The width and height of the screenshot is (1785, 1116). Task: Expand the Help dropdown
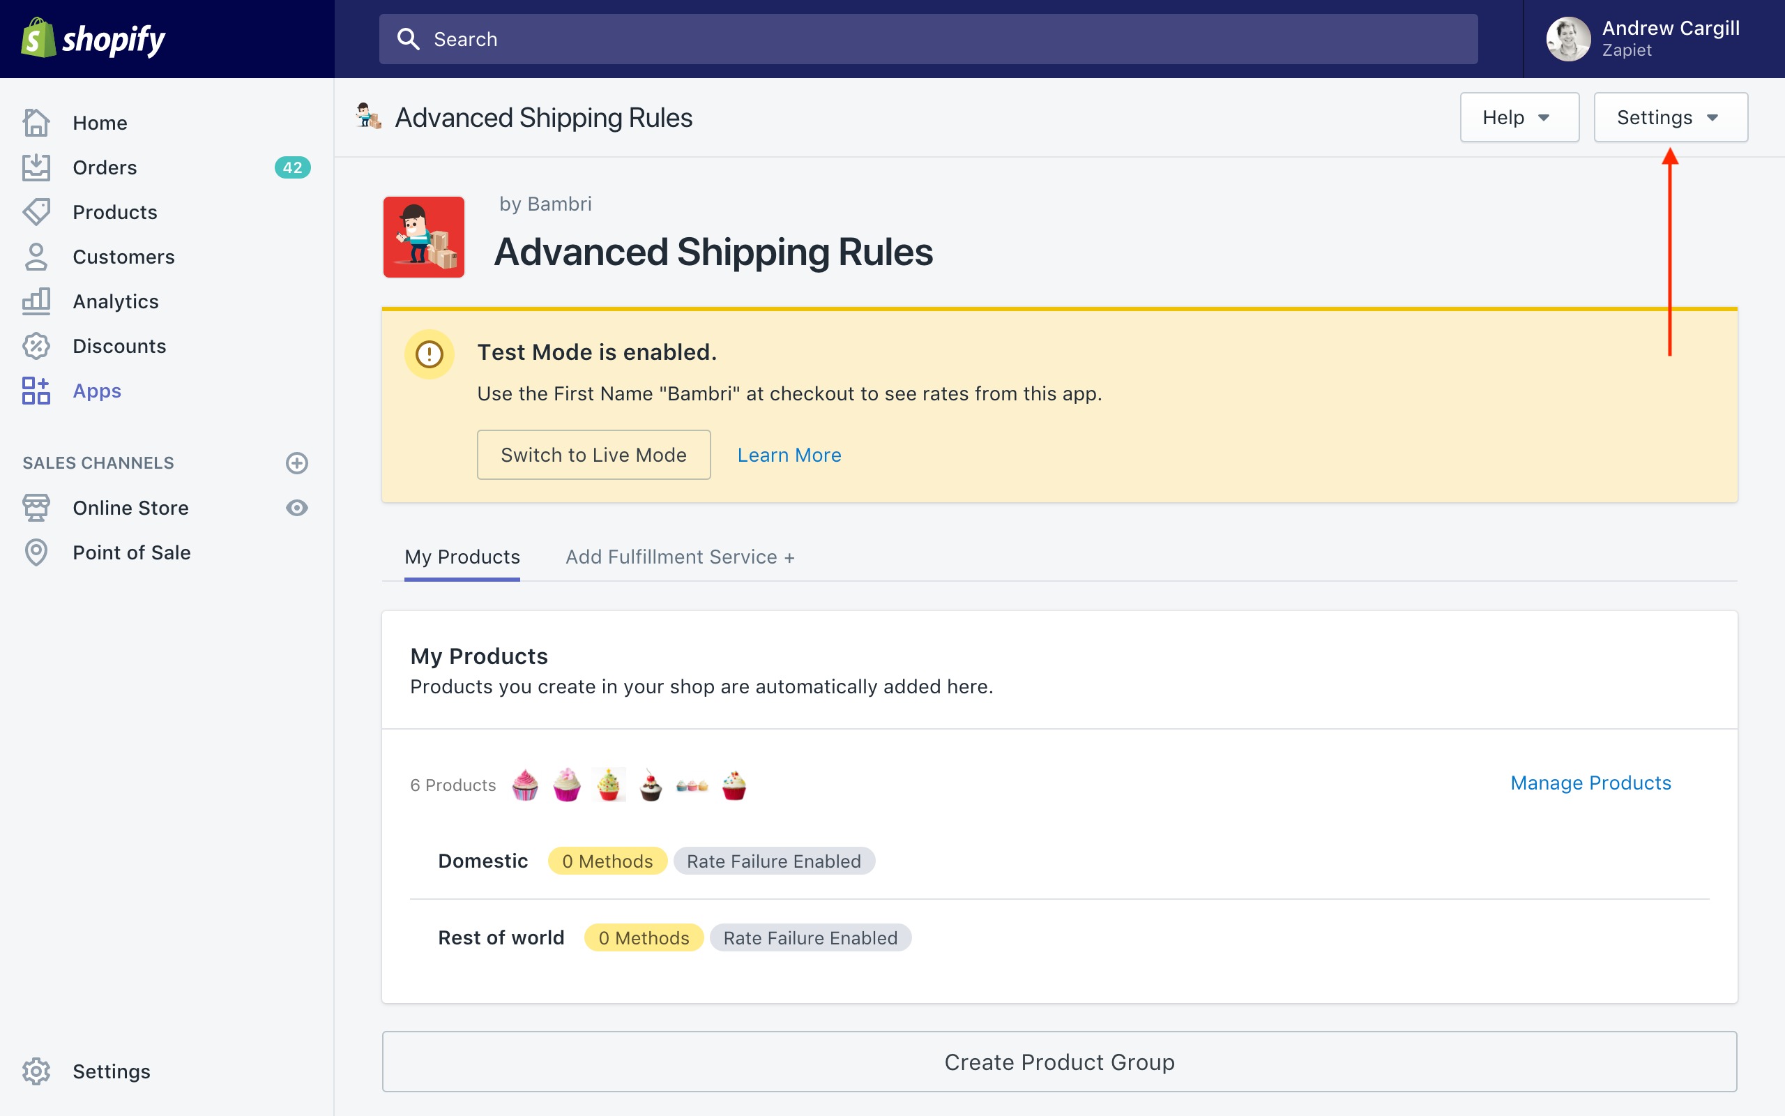click(x=1519, y=117)
